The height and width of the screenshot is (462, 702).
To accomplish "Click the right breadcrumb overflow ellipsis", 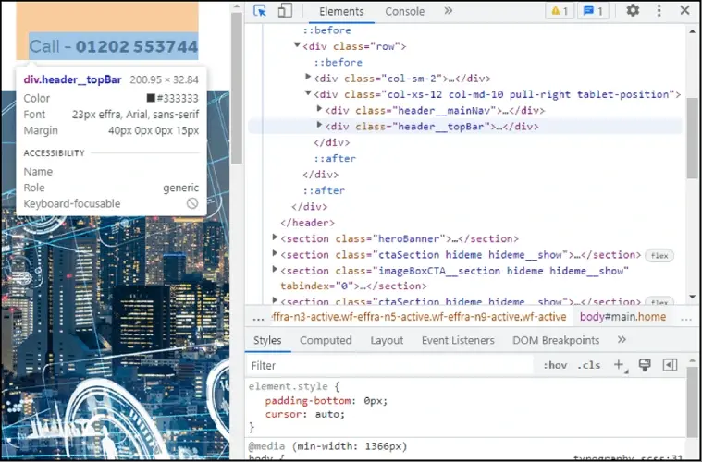I will [x=686, y=318].
